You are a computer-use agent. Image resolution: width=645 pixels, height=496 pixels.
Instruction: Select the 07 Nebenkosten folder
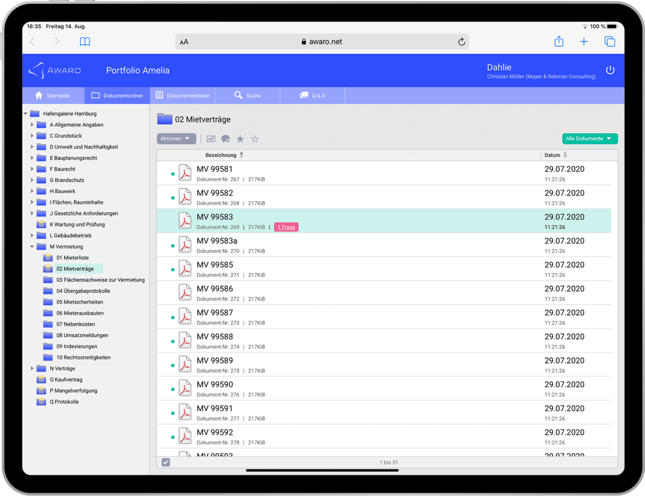click(x=76, y=324)
